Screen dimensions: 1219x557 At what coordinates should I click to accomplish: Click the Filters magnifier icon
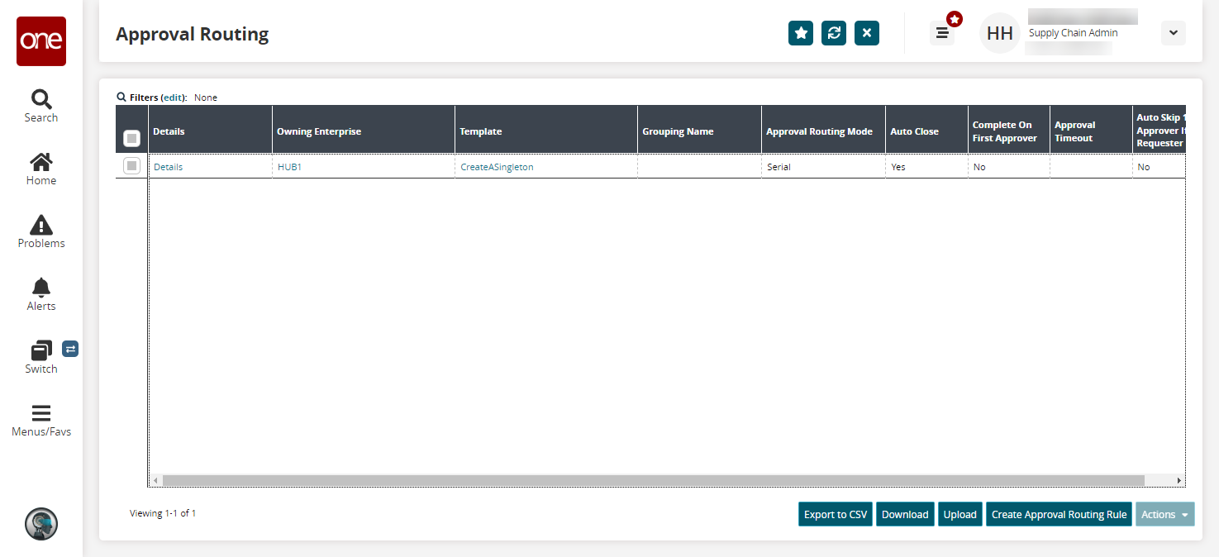(x=121, y=97)
